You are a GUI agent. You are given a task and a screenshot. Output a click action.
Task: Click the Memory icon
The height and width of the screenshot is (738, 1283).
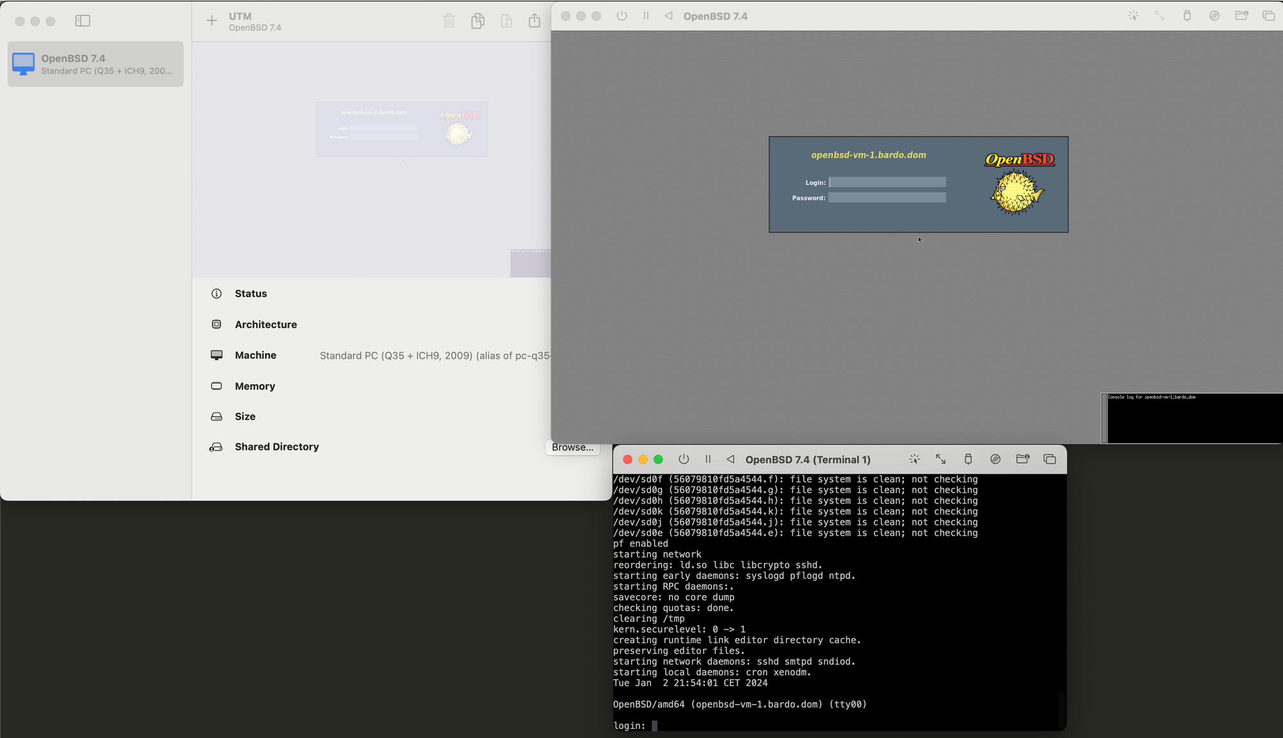point(217,386)
